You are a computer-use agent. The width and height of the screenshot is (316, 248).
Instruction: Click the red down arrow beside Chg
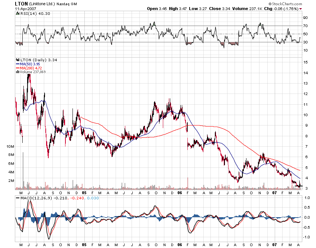point(301,9)
